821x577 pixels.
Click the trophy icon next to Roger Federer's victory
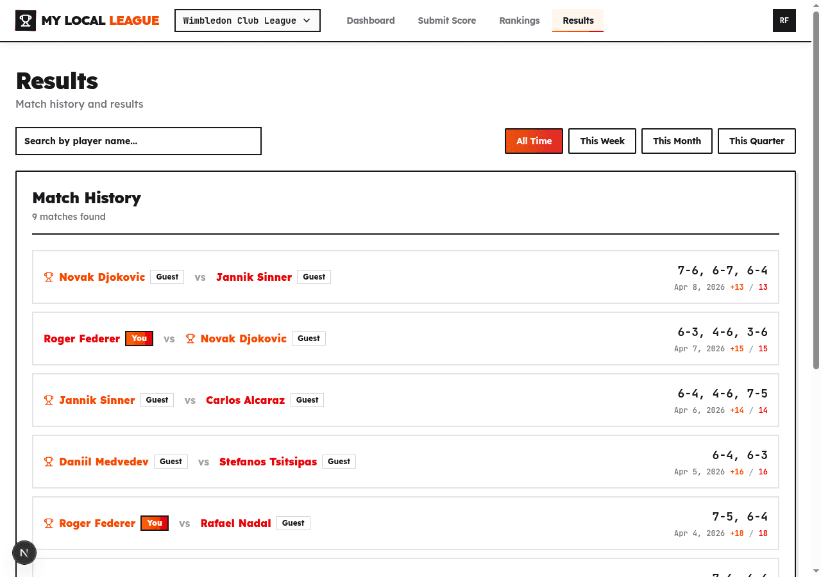pyautogui.click(x=48, y=523)
